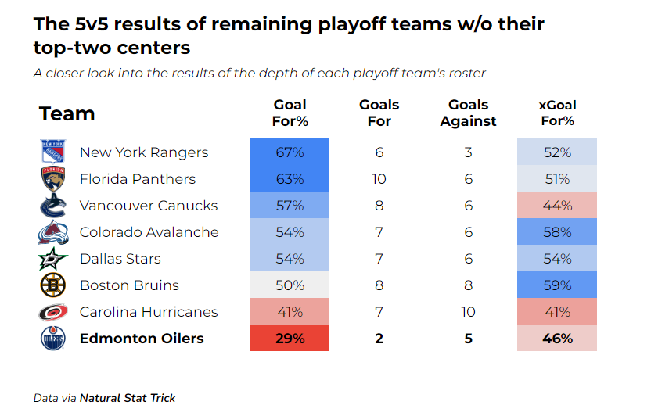Click Carolina Hurricanes Goals Against value 10

click(468, 312)
